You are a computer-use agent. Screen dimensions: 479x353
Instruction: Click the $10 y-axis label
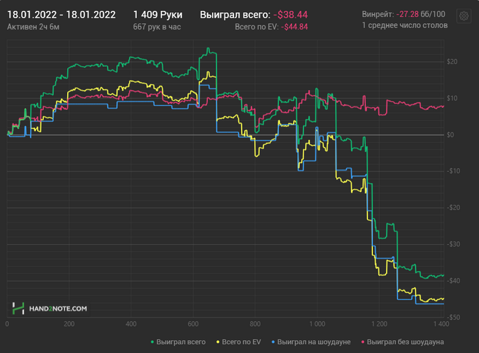tap(452, 98)
